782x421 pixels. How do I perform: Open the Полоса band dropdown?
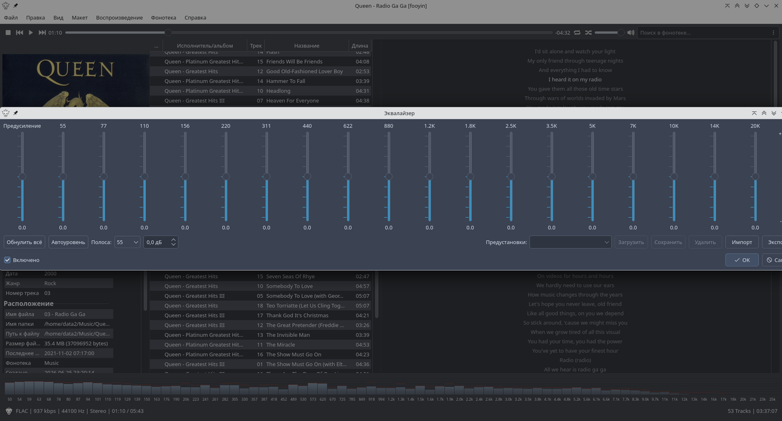[127, 242]
